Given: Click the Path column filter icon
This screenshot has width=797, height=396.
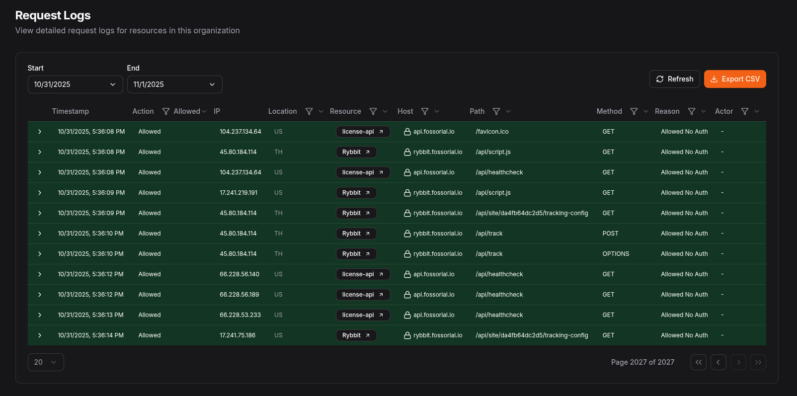Looking at the screenshot, I should [x=496, y=111].
